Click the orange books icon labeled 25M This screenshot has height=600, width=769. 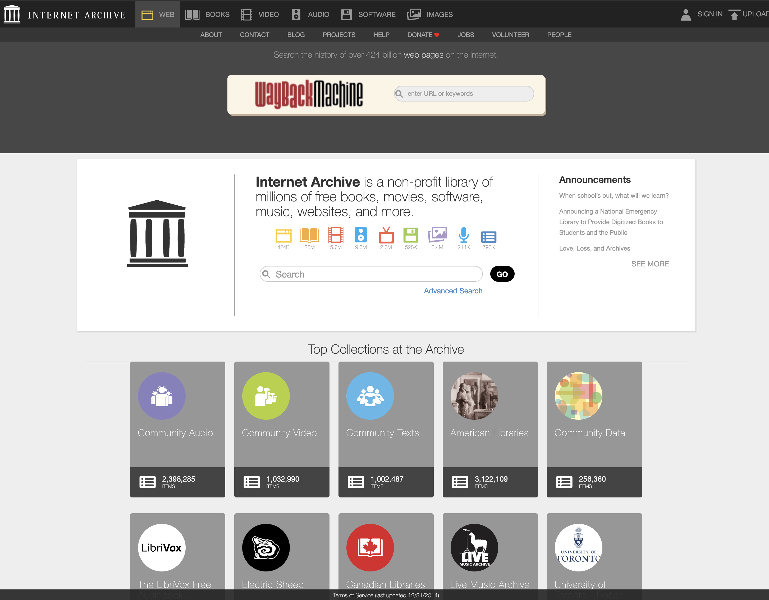(x=309, y=235)
